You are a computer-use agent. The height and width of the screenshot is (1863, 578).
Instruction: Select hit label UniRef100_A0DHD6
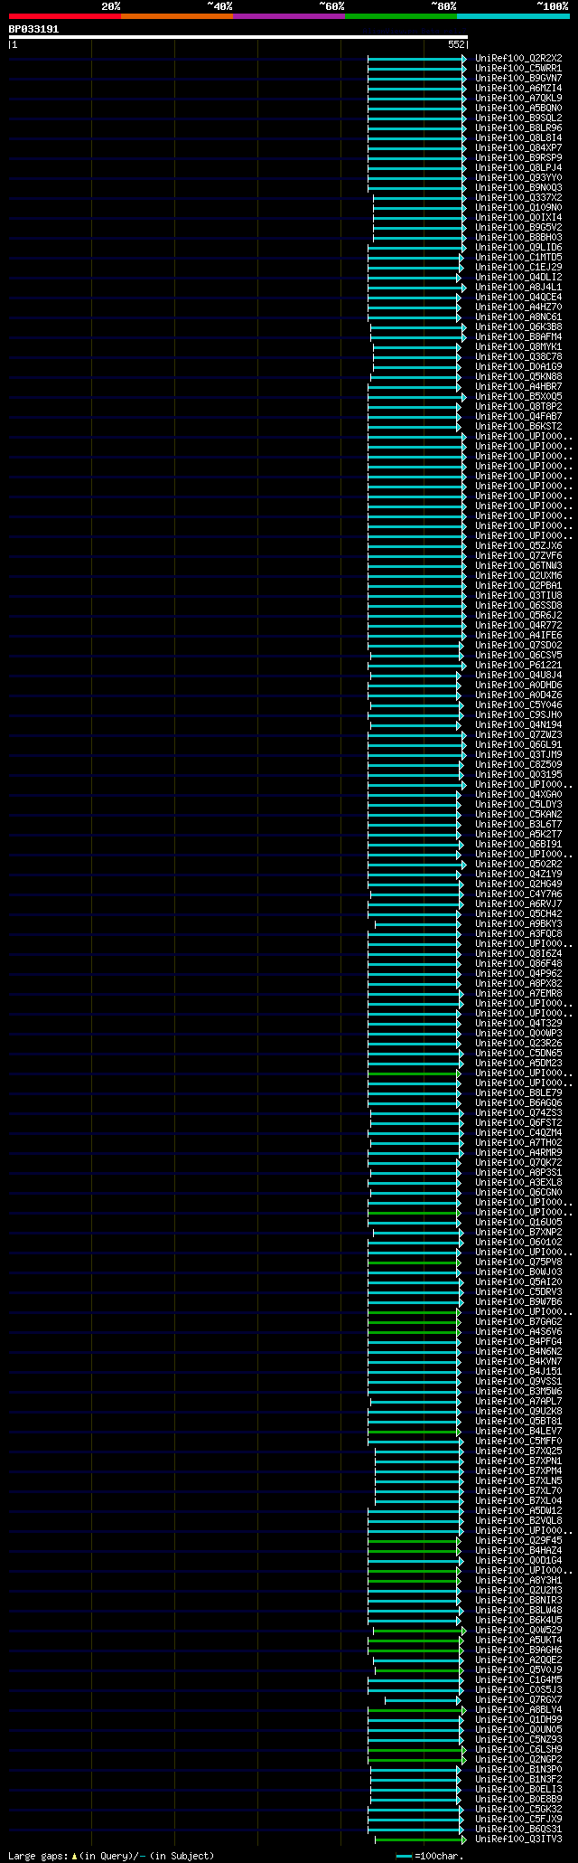coord(518,685)
